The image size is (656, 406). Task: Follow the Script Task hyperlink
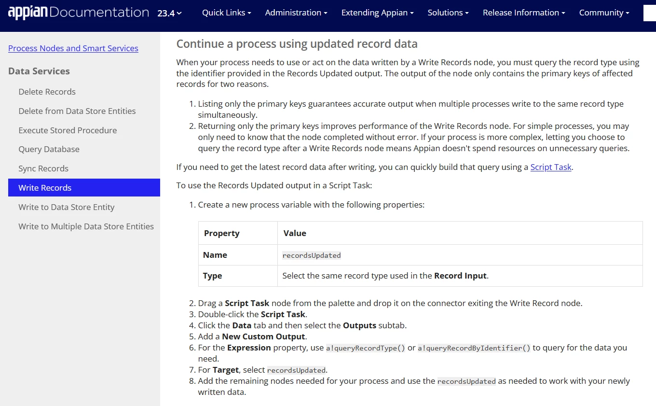pos(551,167)
